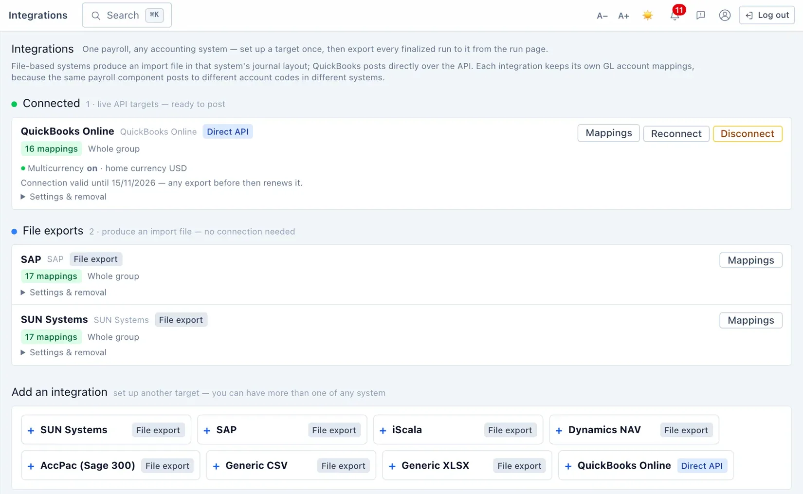The height and width of the screenshot is (494, 803).
Task: Click the 16 mappings badge
Action: pos(51,149)
